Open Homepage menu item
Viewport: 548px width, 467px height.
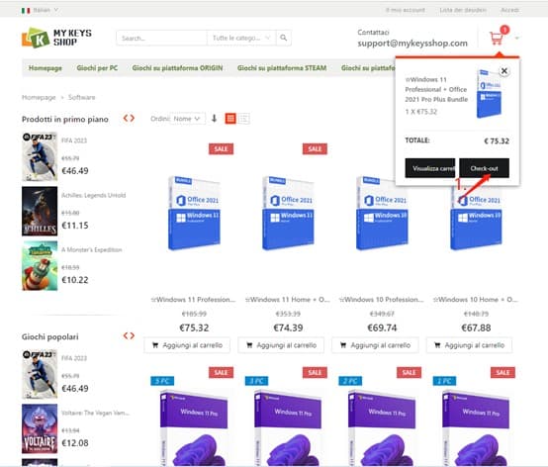46,68
